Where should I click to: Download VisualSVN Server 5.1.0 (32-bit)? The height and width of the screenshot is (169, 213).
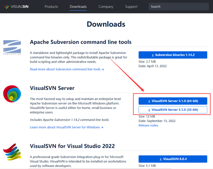click(x=173, y=110)
